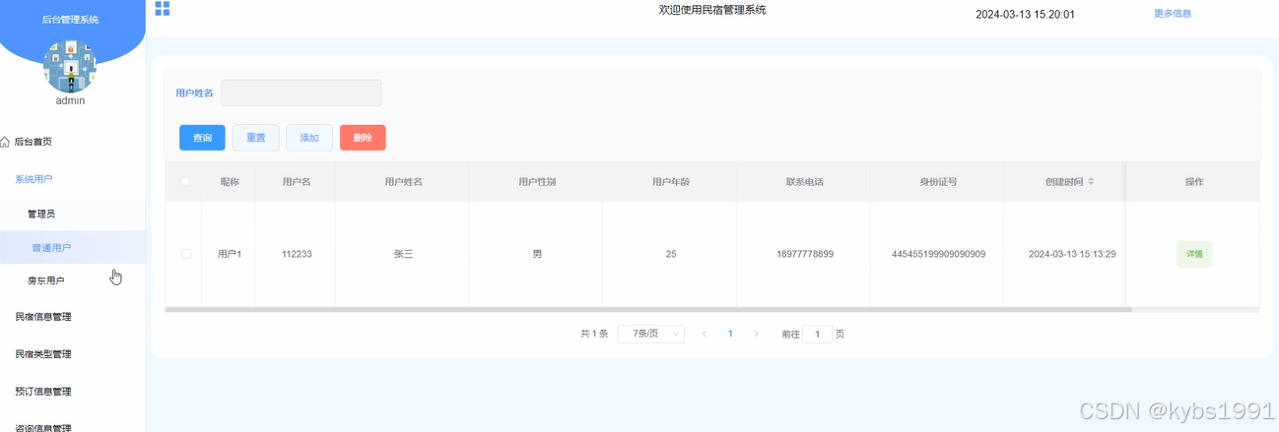The width and height of the screenshot is (1279, 432).
Task: Click the home icon beside 后台首页
Action: [5, 142]
